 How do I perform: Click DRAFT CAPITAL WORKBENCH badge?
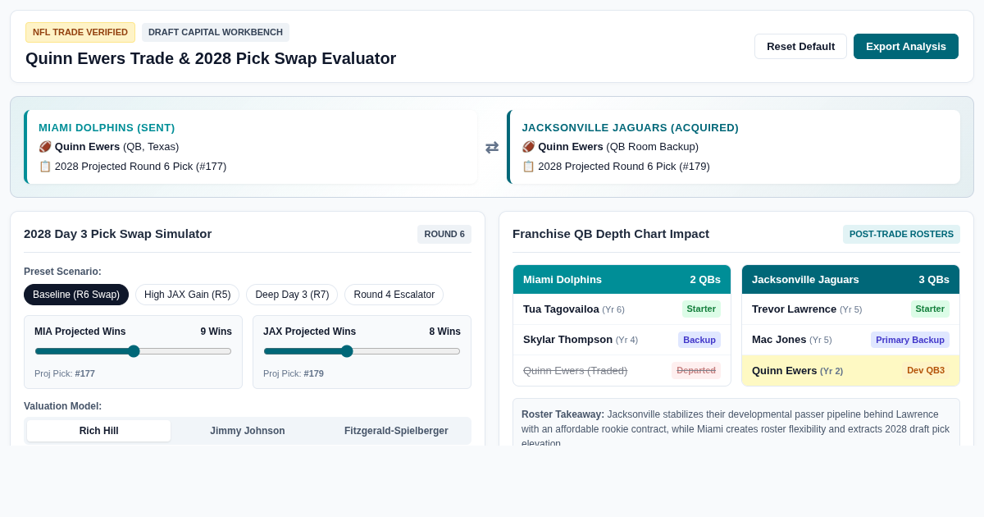(x=216, y=32)
